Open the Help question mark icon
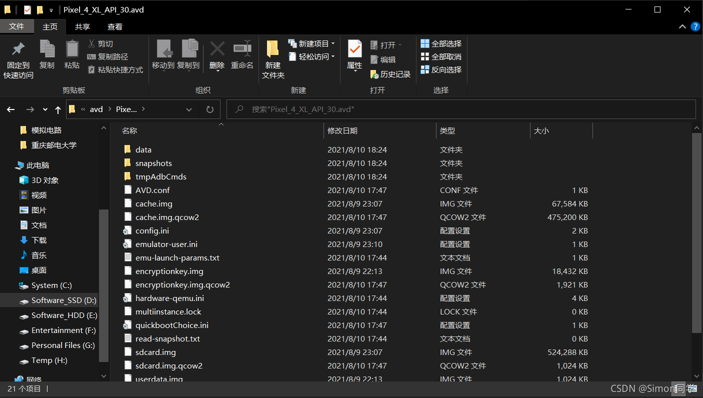Image resolution: width=703 pixels, height=398 pixels. pos(695,26)
